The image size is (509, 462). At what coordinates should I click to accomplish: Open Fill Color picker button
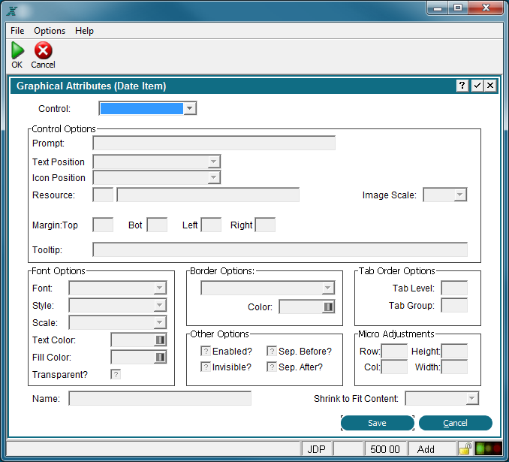[160, 357]
